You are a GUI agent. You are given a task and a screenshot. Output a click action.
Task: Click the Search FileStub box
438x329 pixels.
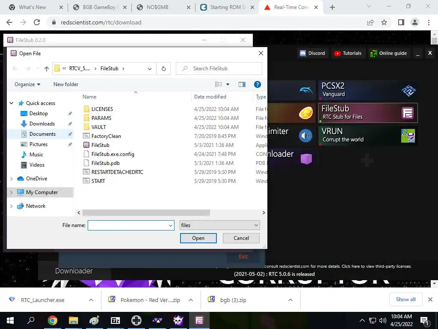[219, 69]
